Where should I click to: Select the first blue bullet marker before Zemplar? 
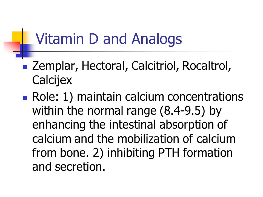coord(25,67)
